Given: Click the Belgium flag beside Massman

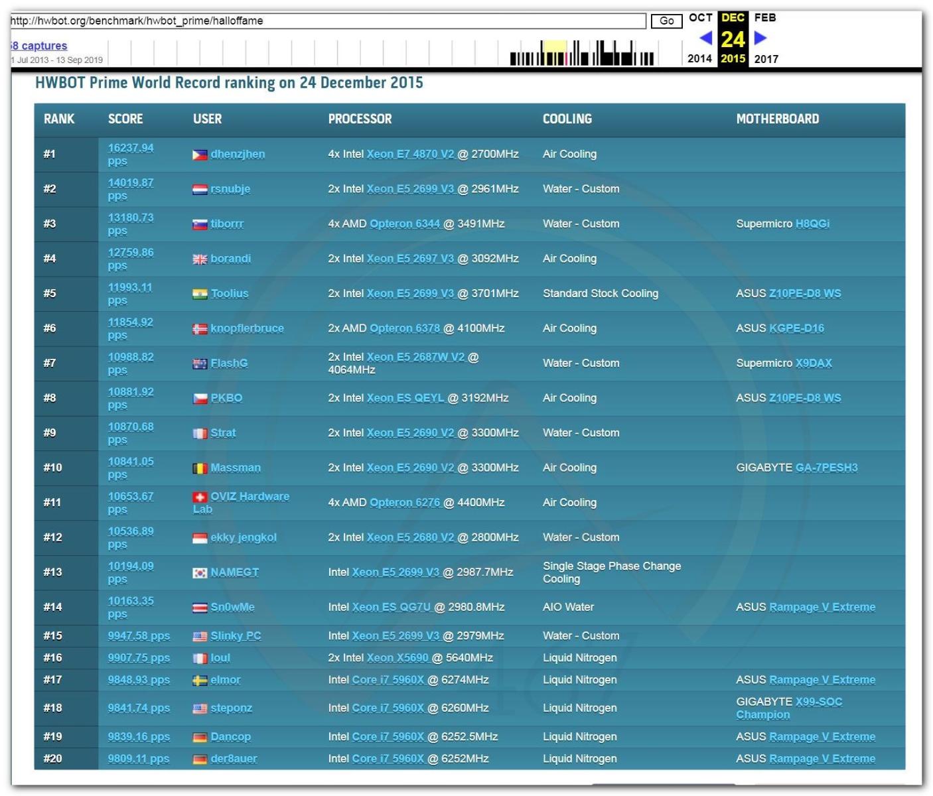Looking at the screenshot, I should 200,468.
